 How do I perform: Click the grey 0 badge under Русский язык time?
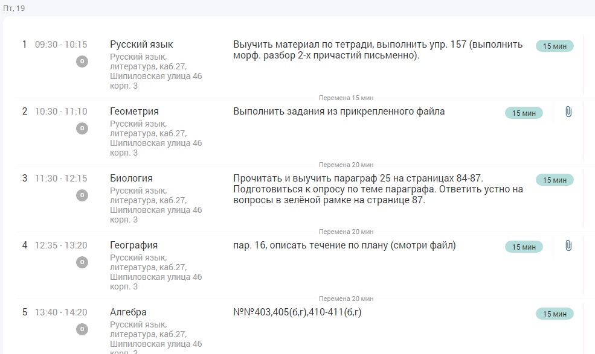(x=82, y=62)
